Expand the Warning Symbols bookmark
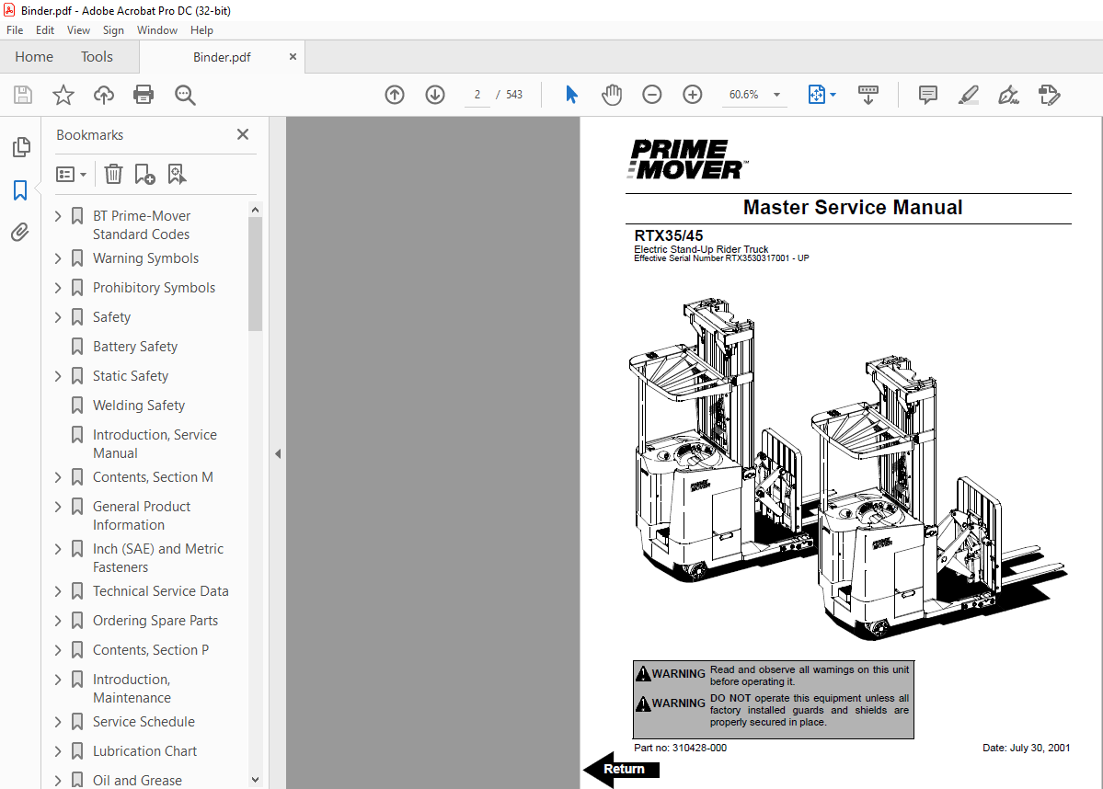Image resolution: width=1103 pixels, height=789 pixels. pyautogui.click(x=58, y=258)
